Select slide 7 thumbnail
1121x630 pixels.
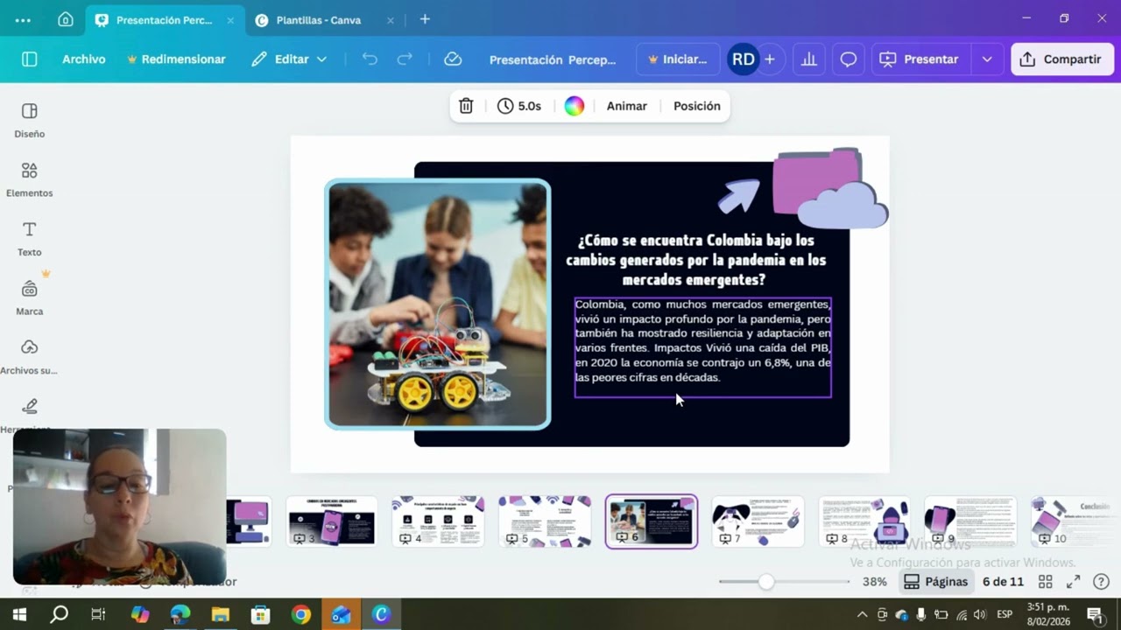pos(758,521)
